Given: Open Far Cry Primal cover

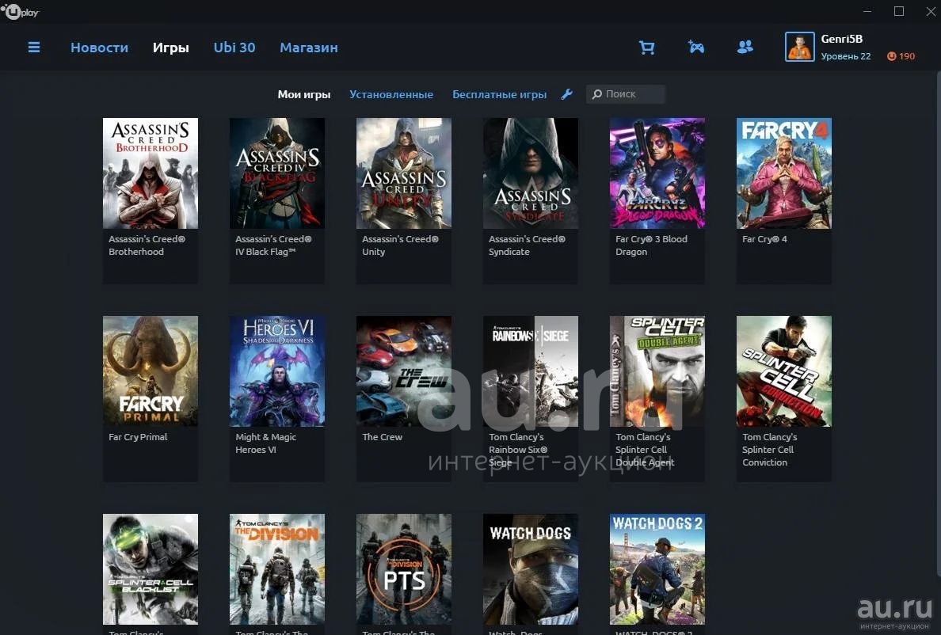Looking at the screenshot, I should tap(150, 371).
